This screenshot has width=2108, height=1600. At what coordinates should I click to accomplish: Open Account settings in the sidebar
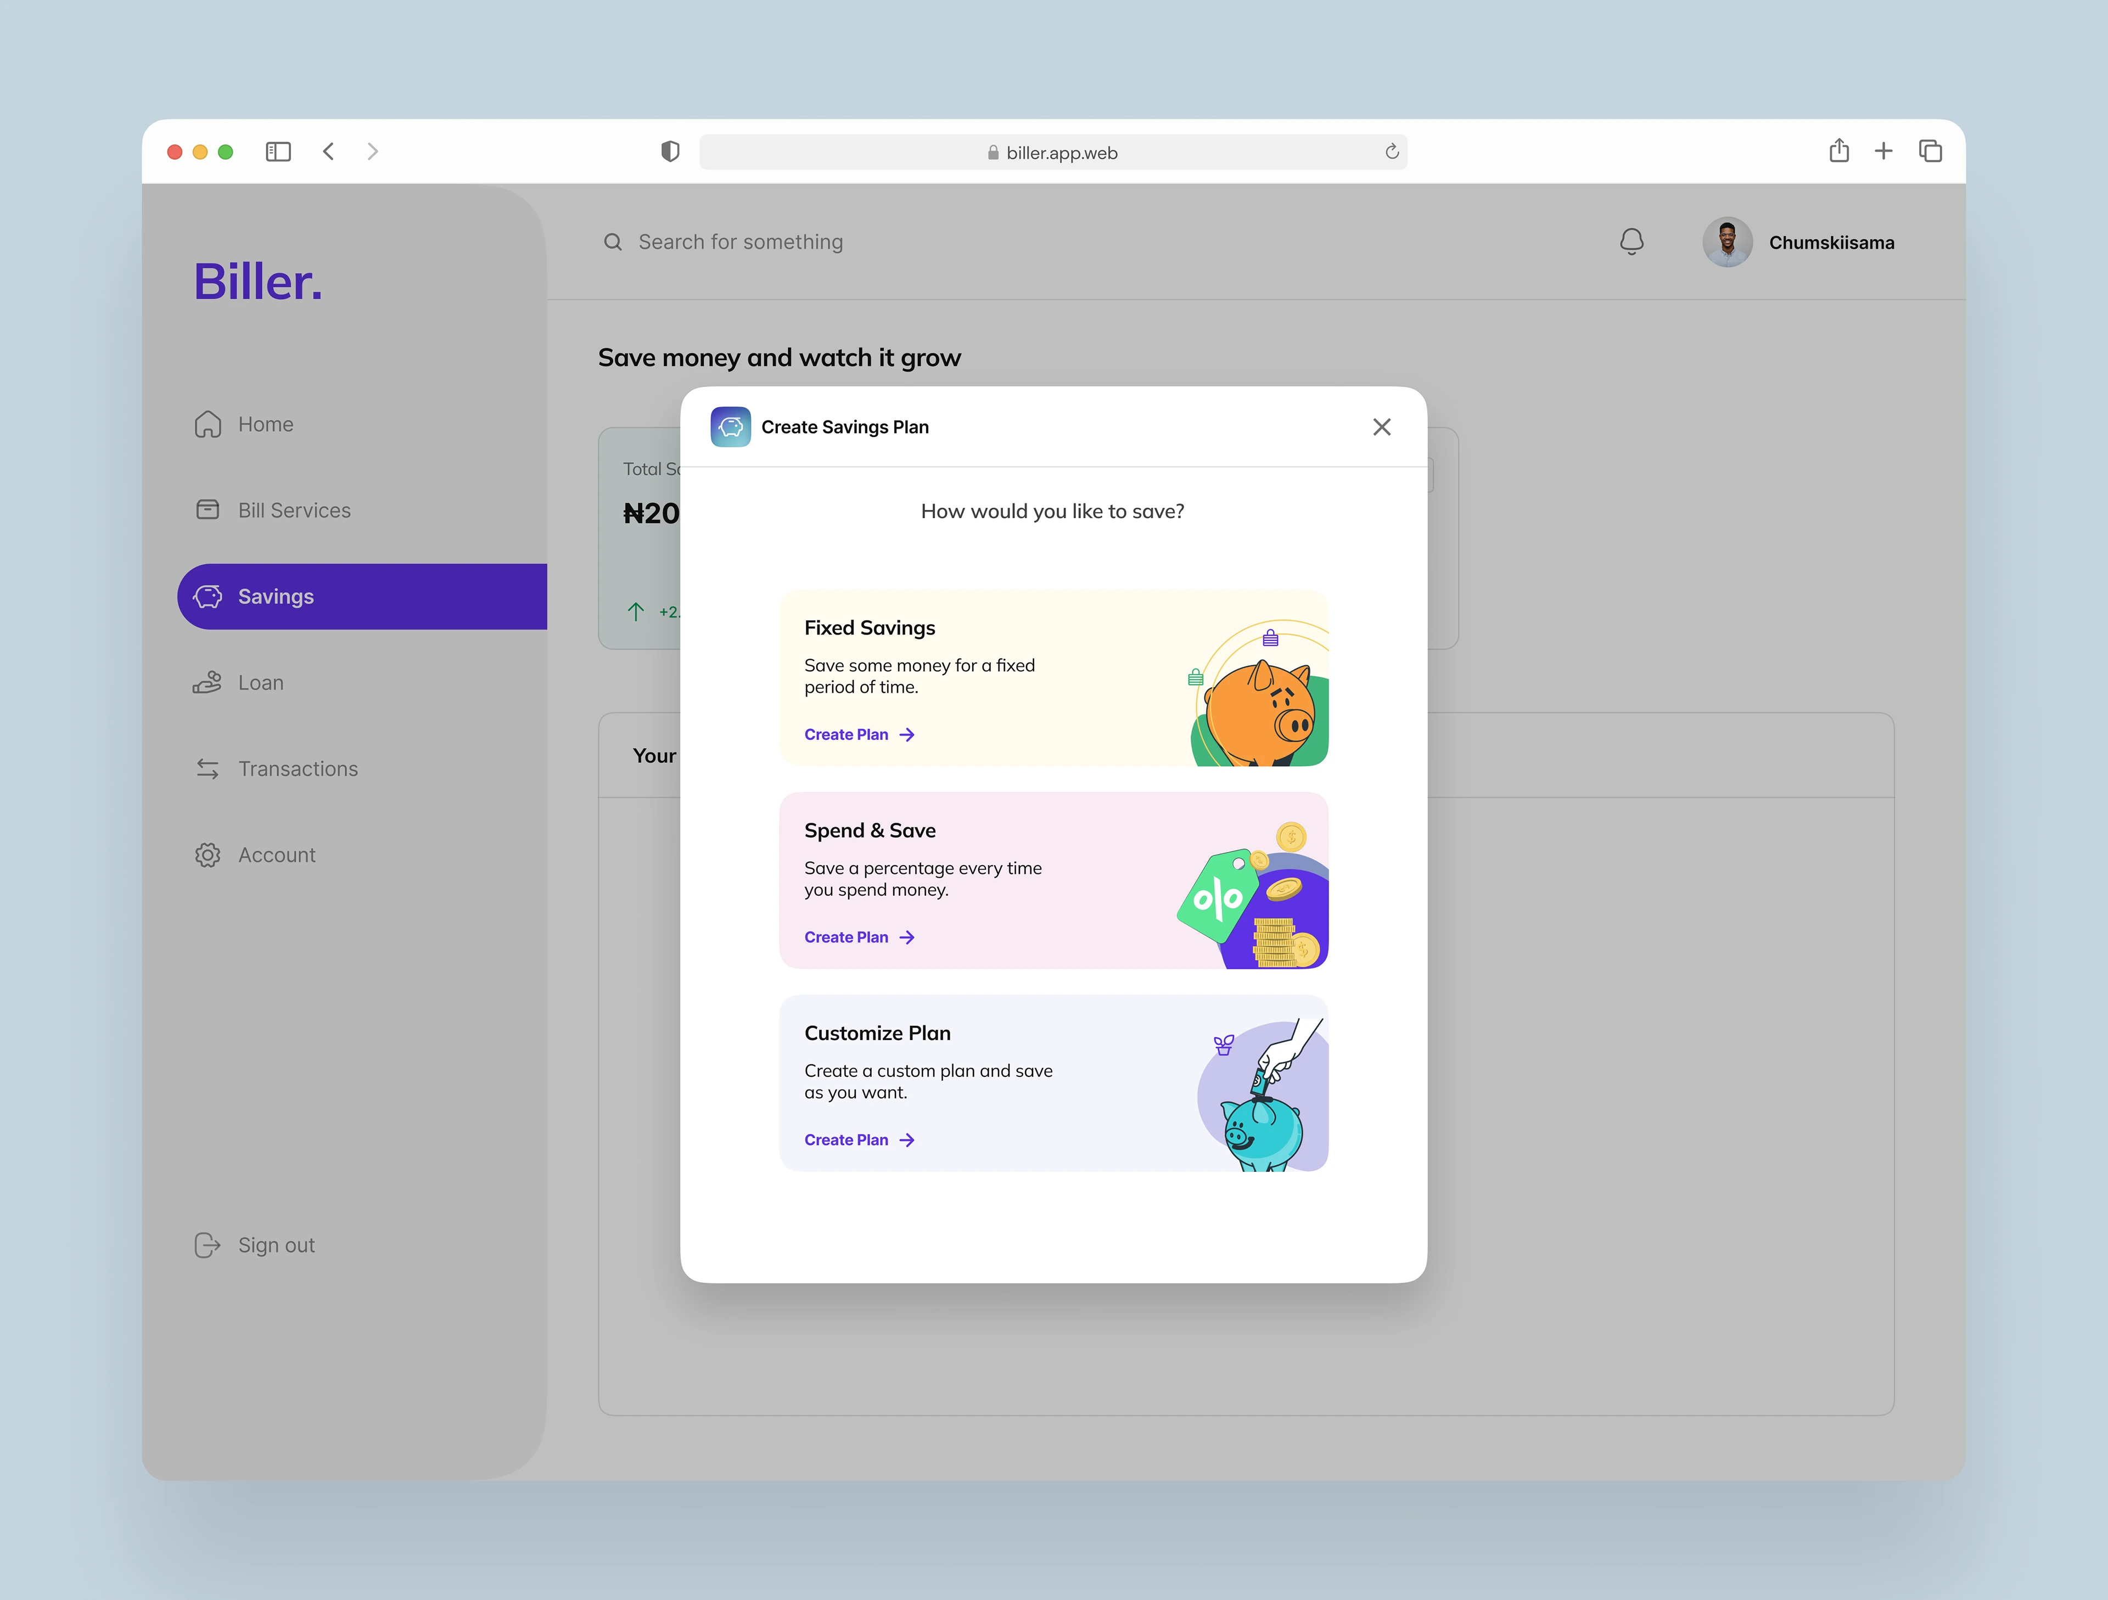pyautogui.click(x=276, y=855)
